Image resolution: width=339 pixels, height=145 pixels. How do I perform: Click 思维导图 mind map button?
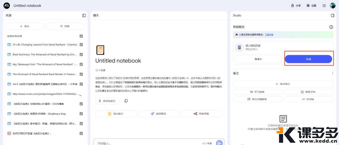click(202, 114)
